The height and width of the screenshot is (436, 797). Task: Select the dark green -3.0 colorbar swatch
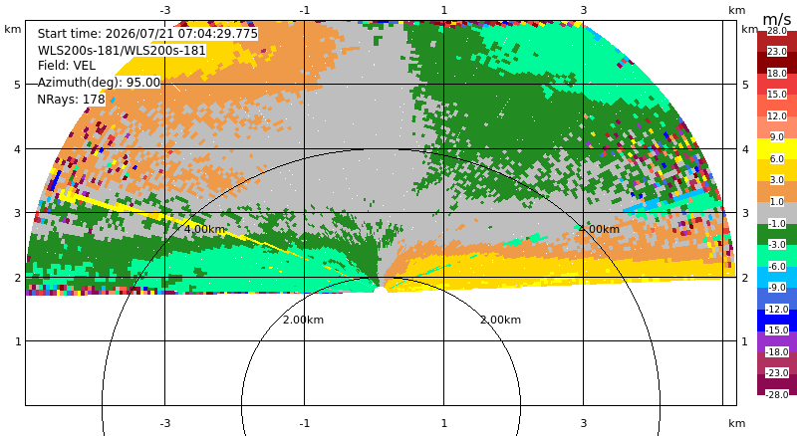point(777,234)
